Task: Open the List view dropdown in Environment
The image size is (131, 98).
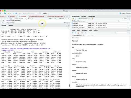Action: click(125, 19)
